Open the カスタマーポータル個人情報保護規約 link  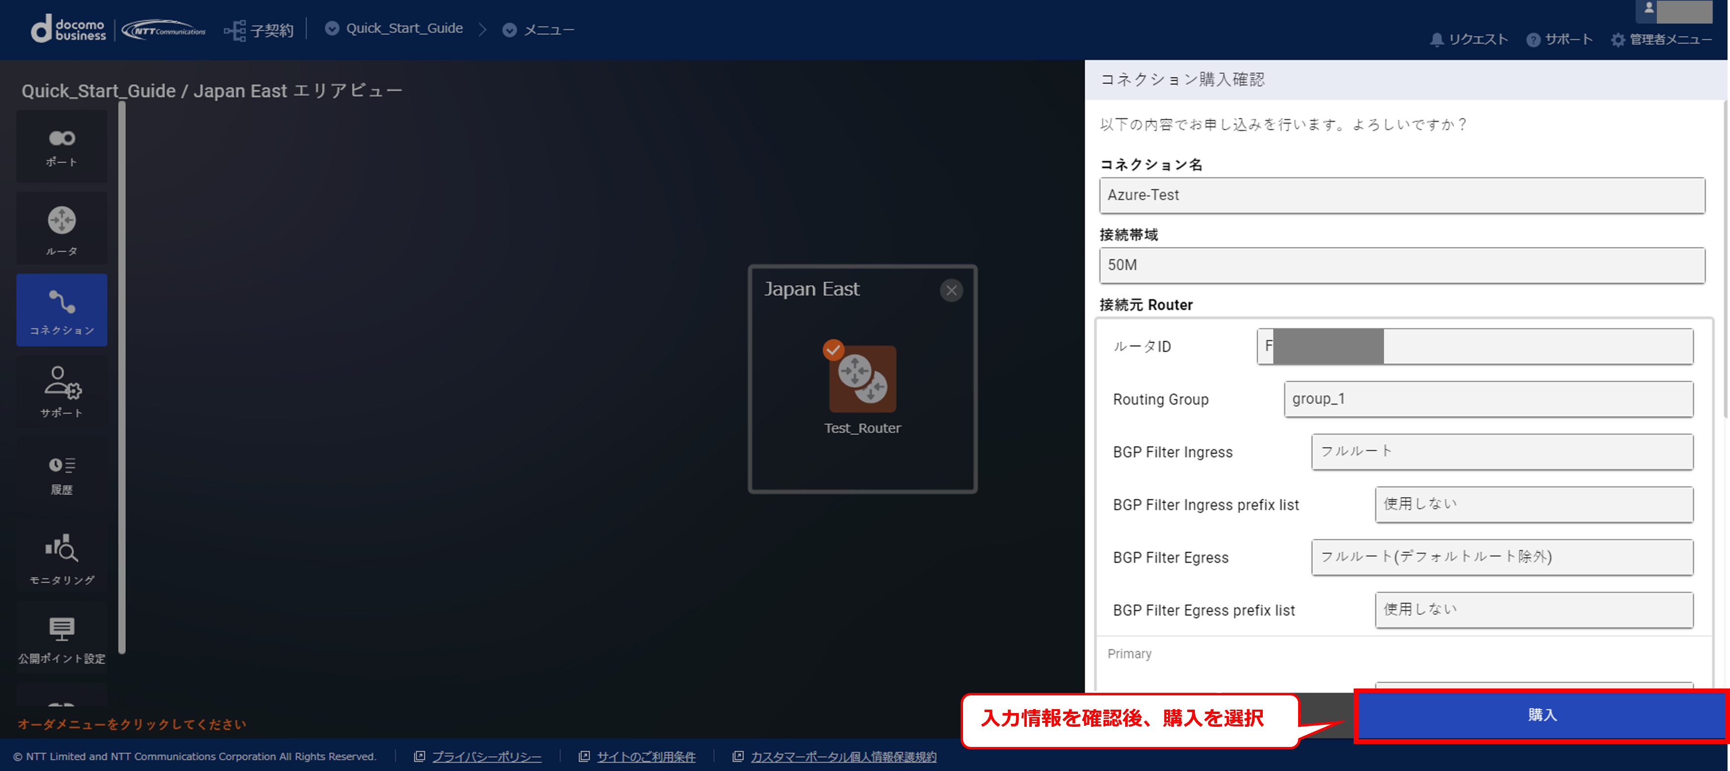(x=843, y=756)
